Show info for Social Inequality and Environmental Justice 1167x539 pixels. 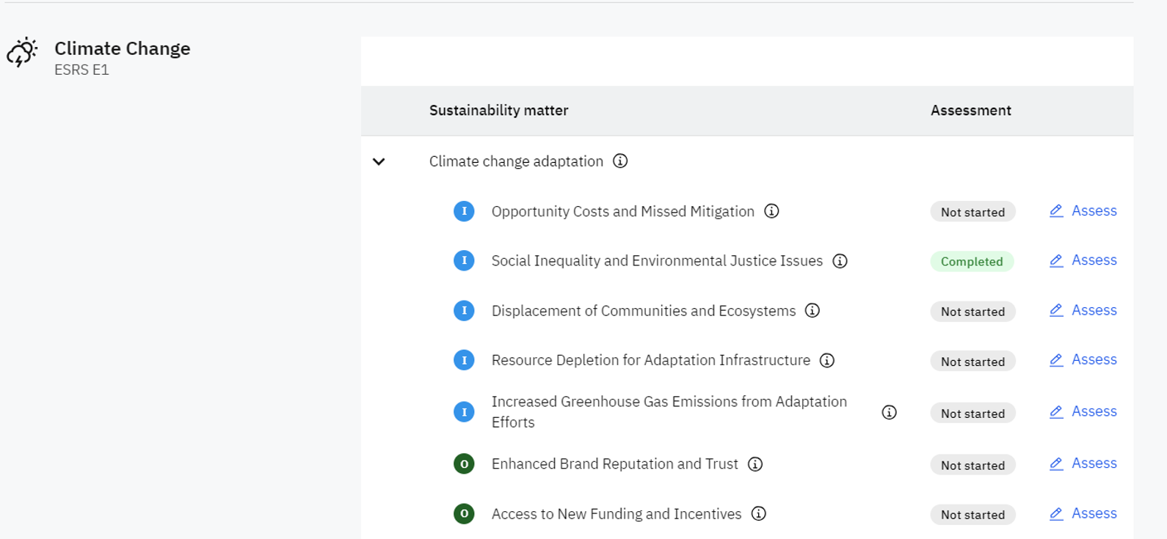coord(840,261)
